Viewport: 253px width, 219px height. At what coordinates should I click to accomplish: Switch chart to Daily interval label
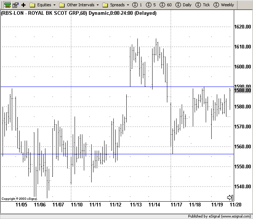[x=187, y=5]
